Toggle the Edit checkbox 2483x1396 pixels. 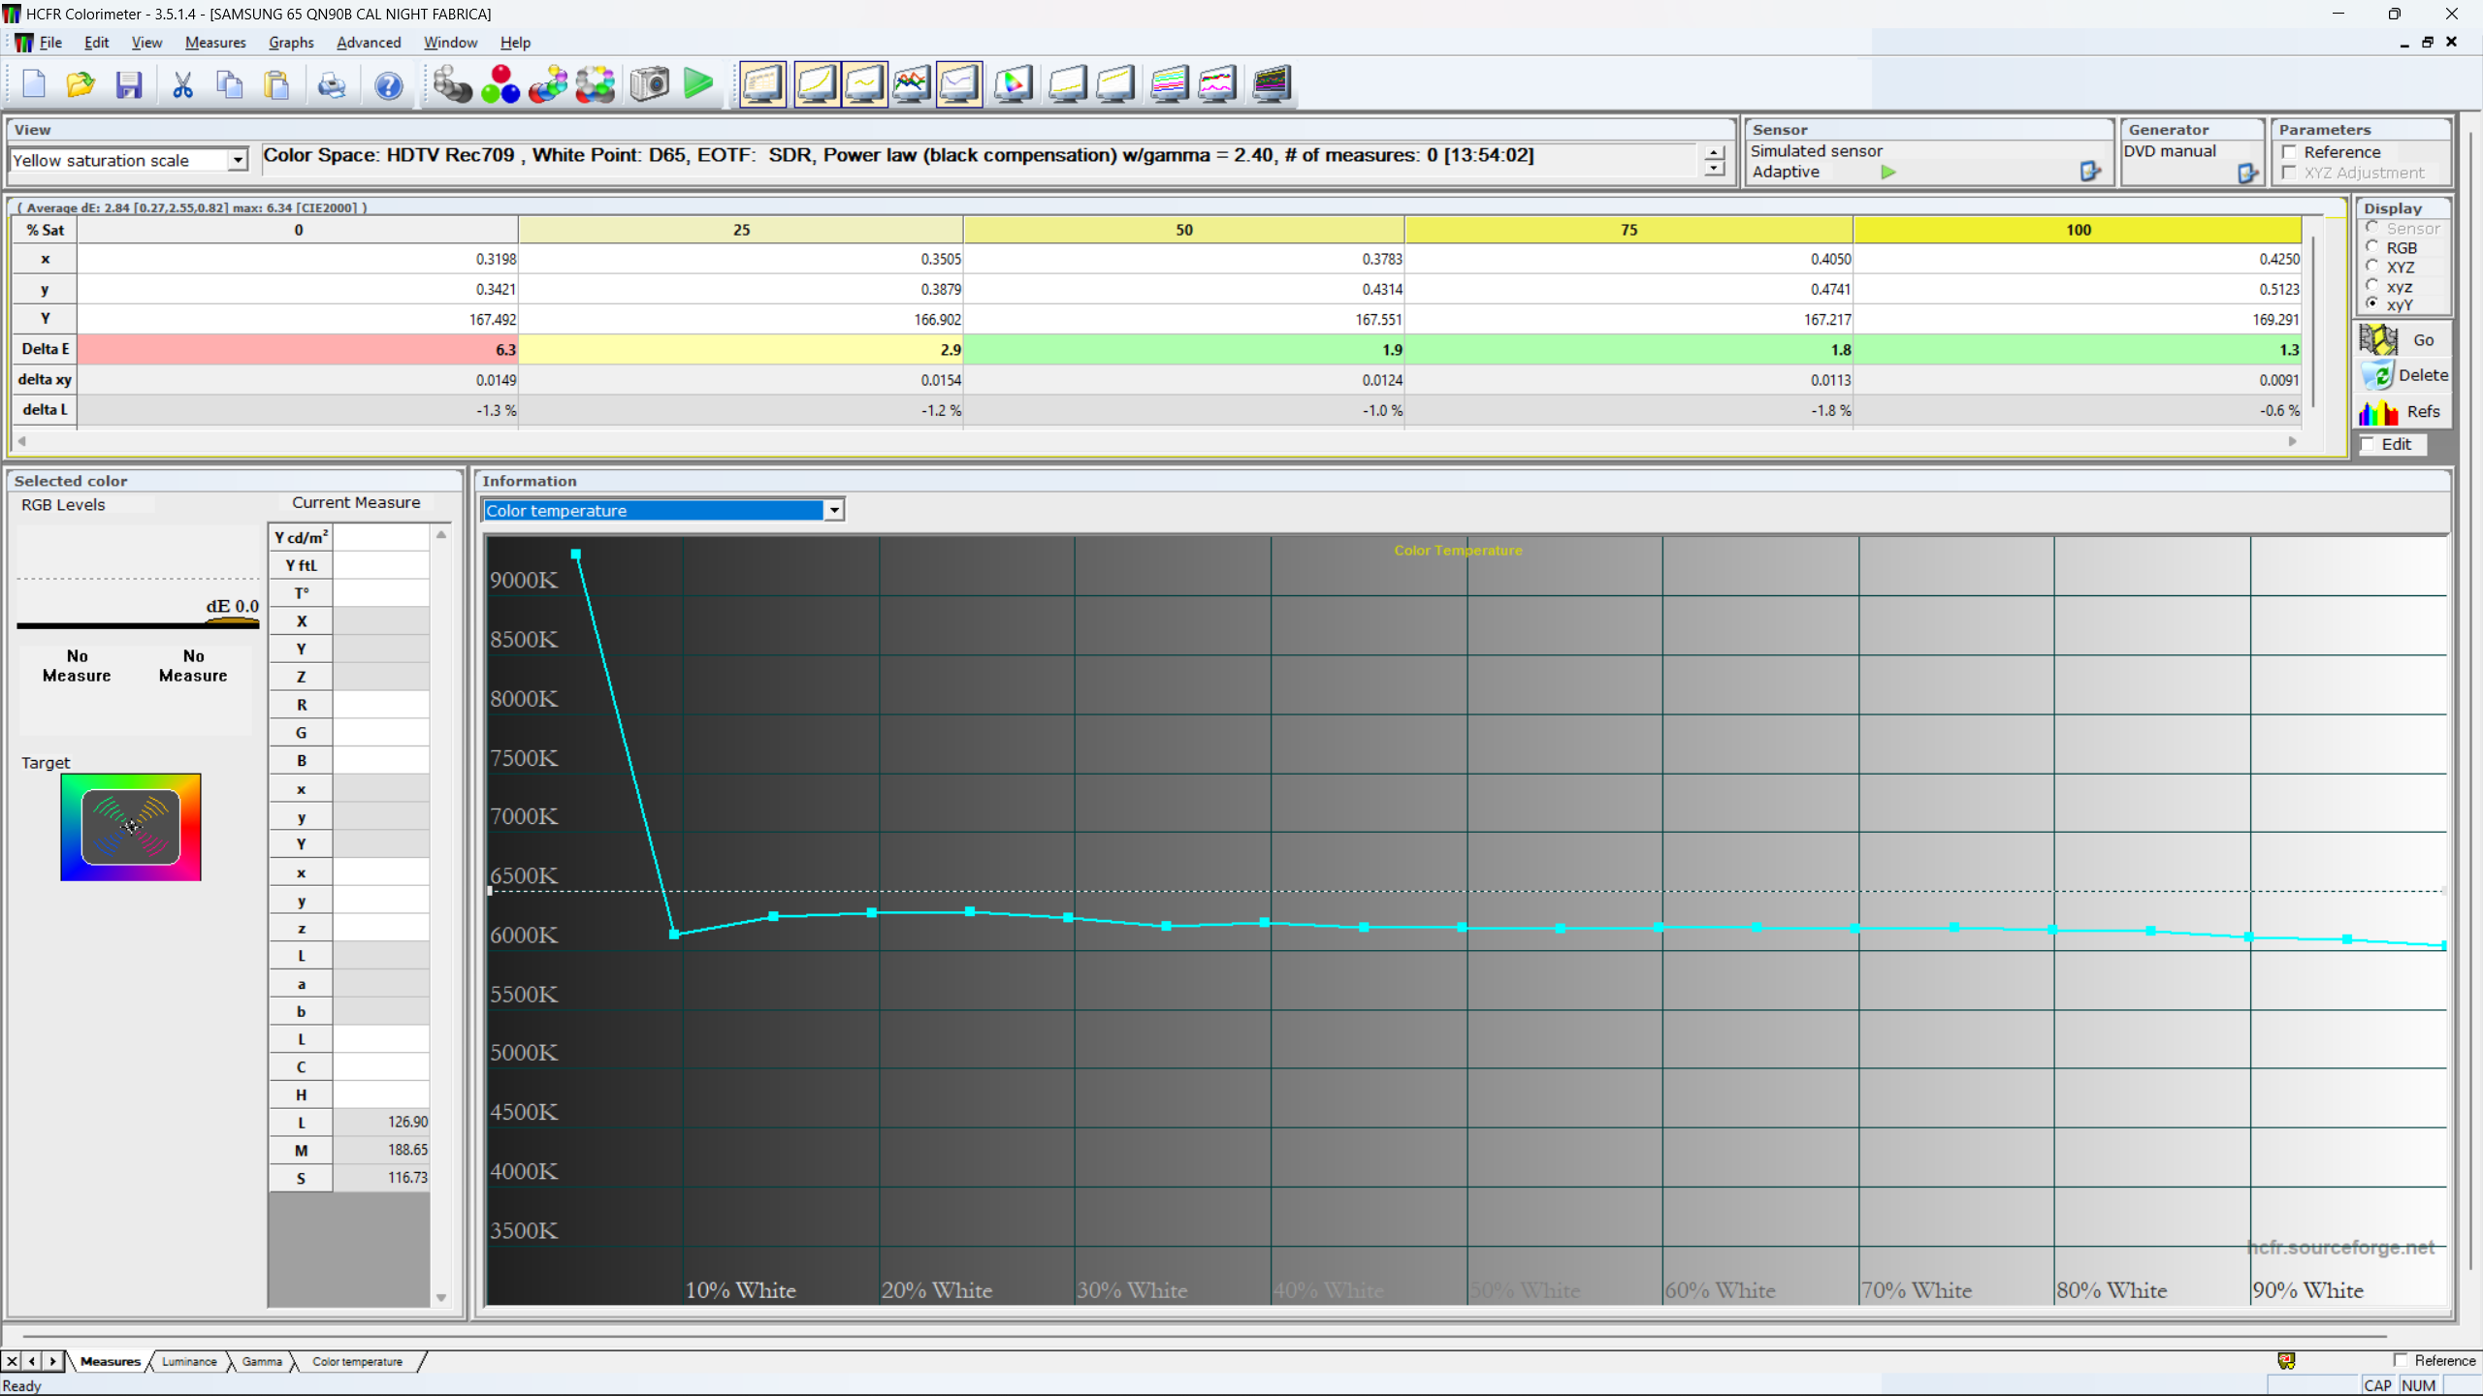[2369, 444]
